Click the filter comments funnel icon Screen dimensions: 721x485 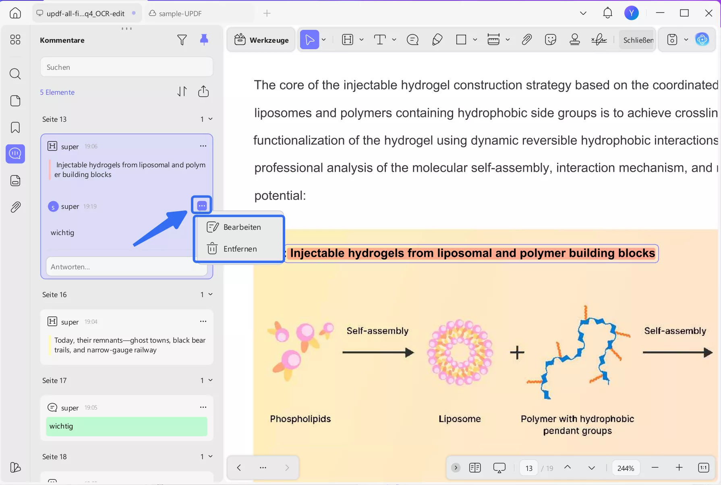pos(182,40)
